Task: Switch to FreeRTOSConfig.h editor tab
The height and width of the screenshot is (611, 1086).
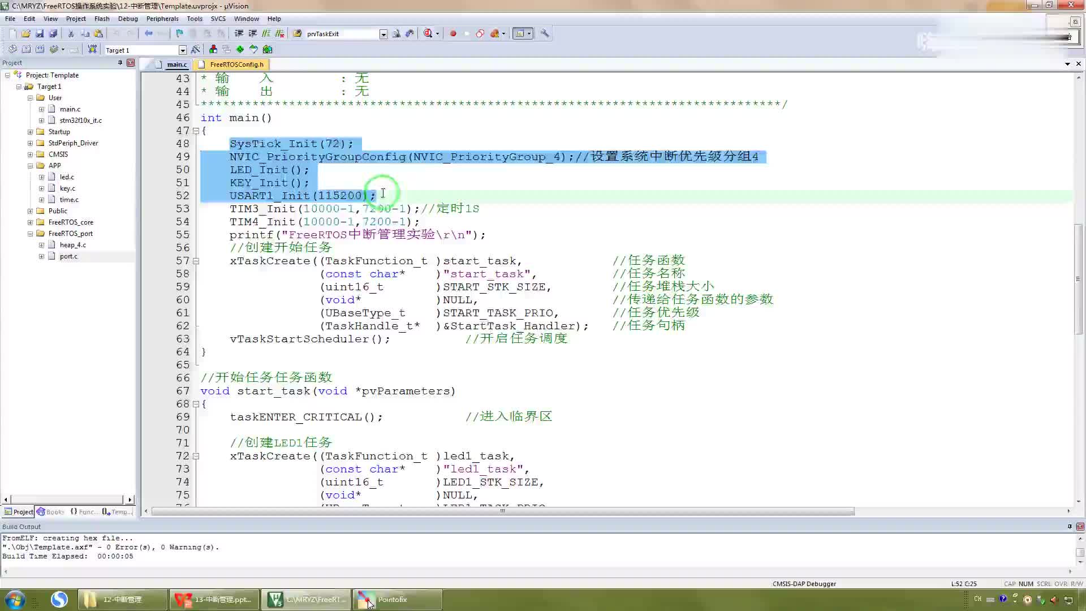Action: click(x=231, y=64)
